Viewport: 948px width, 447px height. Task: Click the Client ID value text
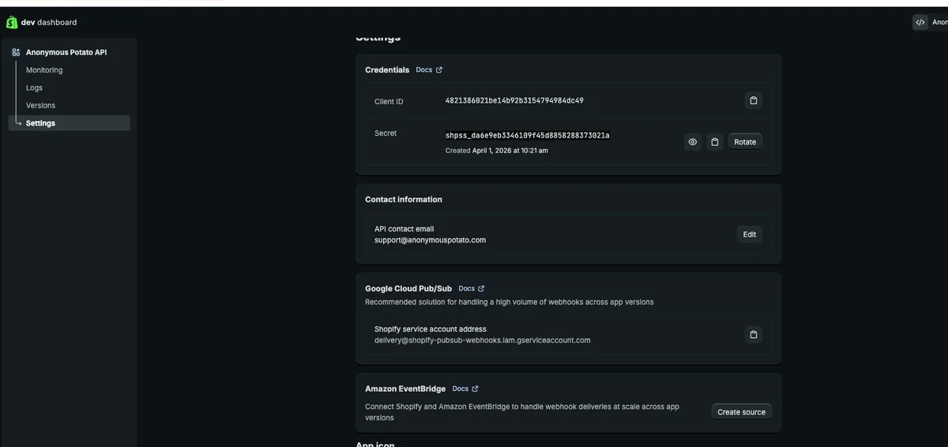[x=514, y=101]
